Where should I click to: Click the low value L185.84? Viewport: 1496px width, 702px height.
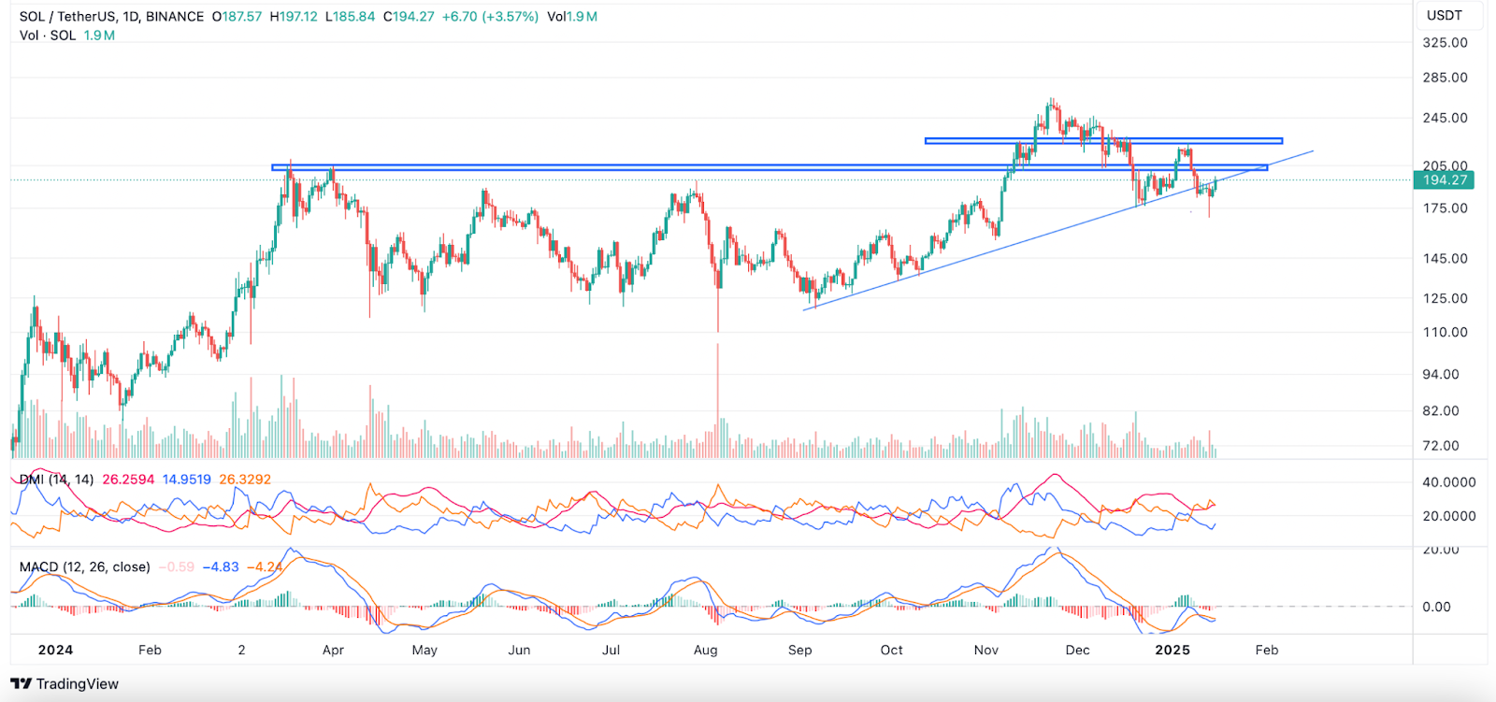(350, 17)
